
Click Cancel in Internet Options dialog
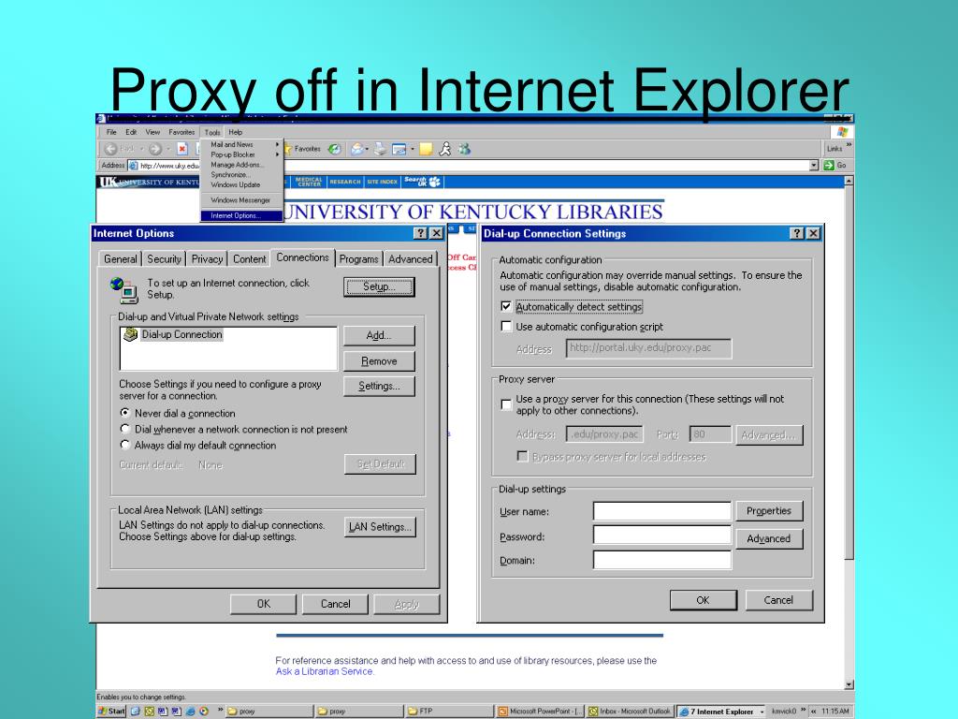(x=336, y=604)
